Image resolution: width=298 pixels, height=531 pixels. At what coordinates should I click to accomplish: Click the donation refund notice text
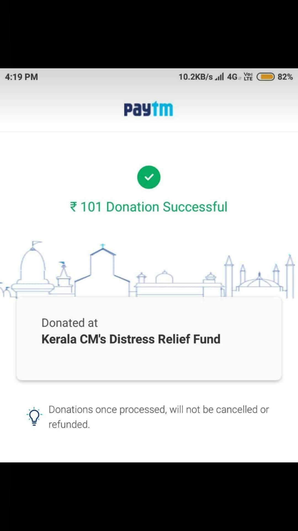[x=158, y=417]
